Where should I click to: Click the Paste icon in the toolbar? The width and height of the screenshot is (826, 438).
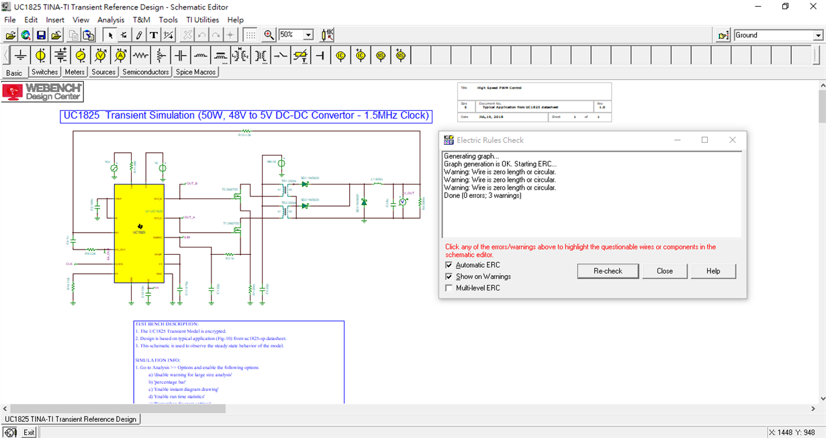[x=89, y=35]
